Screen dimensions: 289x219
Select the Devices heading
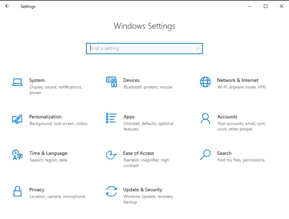click(131, 80)
